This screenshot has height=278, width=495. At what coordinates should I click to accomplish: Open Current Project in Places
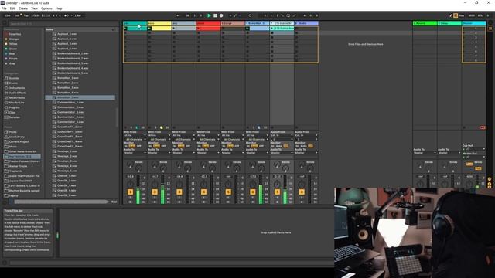click(x=19, y=142)
